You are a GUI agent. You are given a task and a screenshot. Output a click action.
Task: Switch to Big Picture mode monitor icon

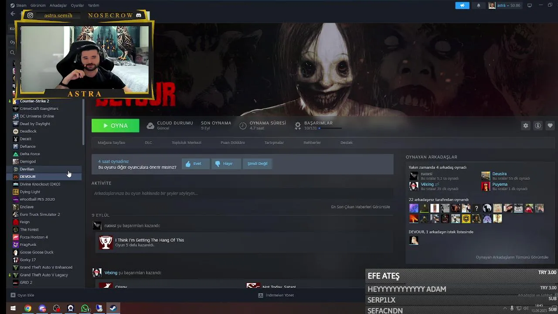pyautogui.click(x=530, y=5)
